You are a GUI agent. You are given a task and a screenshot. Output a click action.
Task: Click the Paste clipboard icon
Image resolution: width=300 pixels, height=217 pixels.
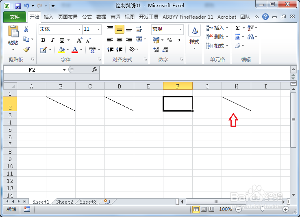click(x=13, y=31)
